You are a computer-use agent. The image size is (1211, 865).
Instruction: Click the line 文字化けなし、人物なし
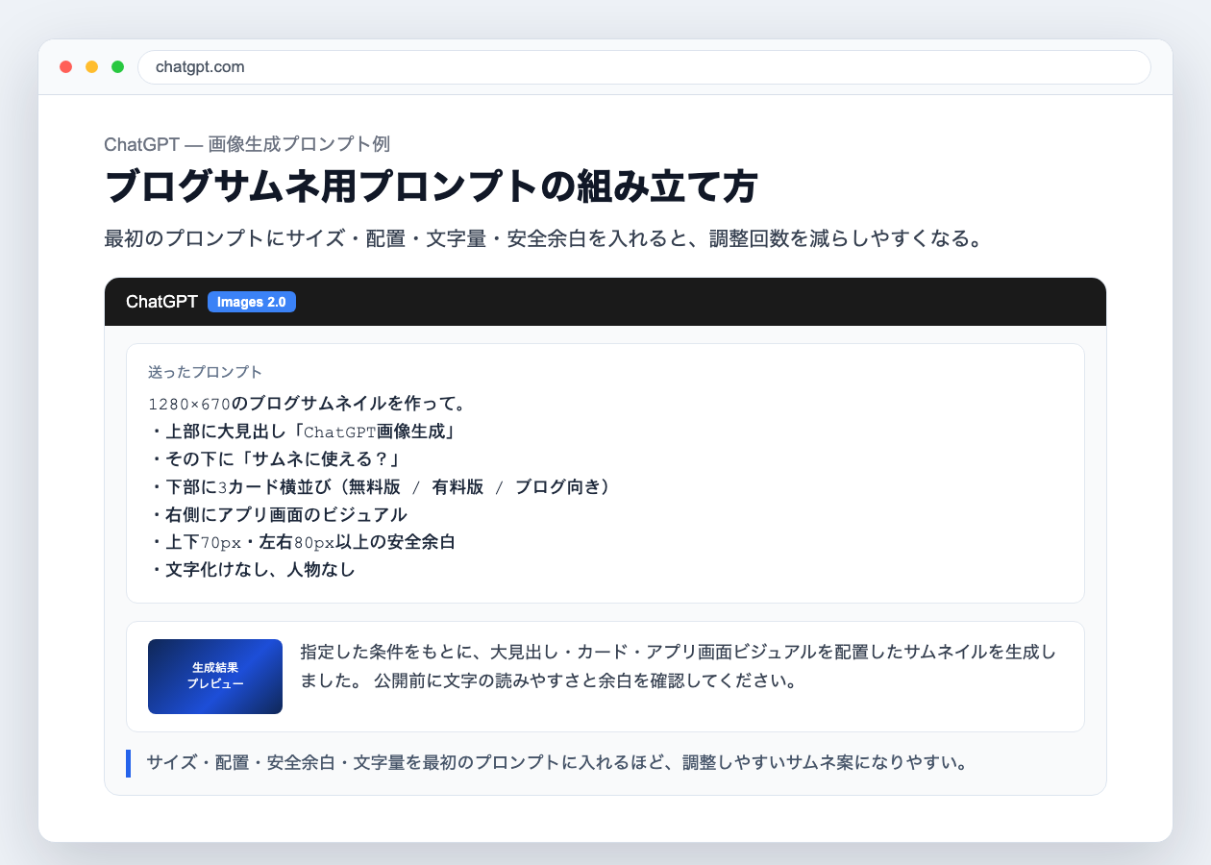(x=253, y=570)
